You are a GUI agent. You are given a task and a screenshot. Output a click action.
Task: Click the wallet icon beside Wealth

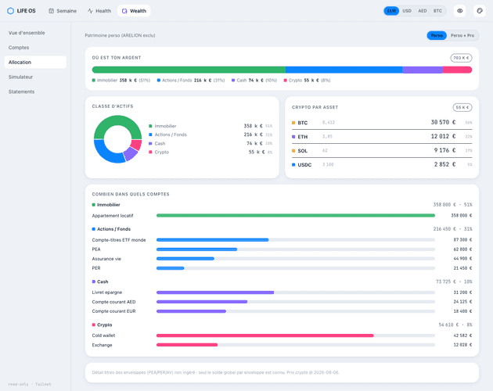124,11
